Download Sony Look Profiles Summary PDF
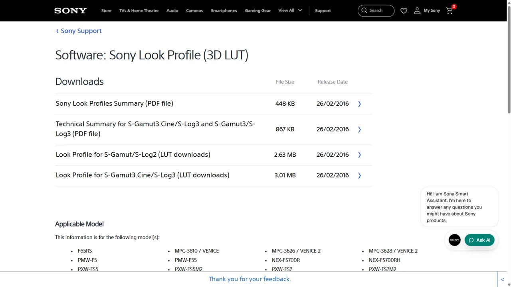The width and height of the screenshot is (511, 287). [x=115, y=103]
